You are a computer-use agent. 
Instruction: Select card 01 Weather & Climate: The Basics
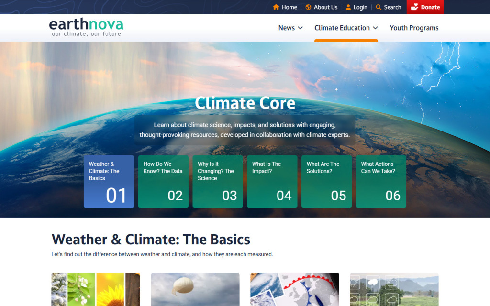click(x=109, y=181)
